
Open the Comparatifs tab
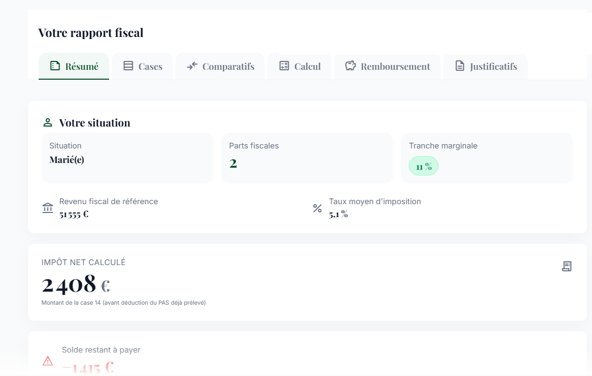[220, 67]
